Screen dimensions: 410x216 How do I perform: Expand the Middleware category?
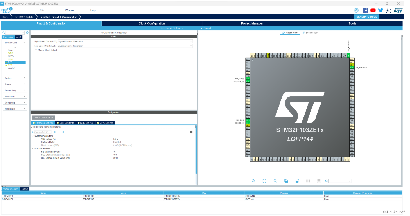(15, 109)
